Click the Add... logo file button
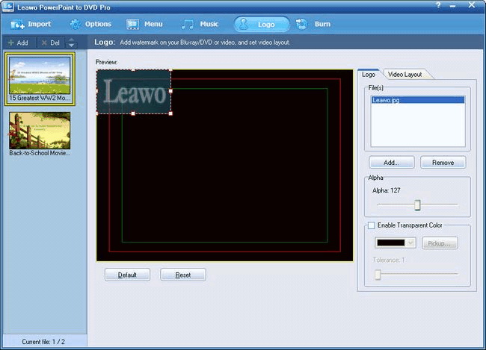This screenshot has height=350, width=486. 392,162
